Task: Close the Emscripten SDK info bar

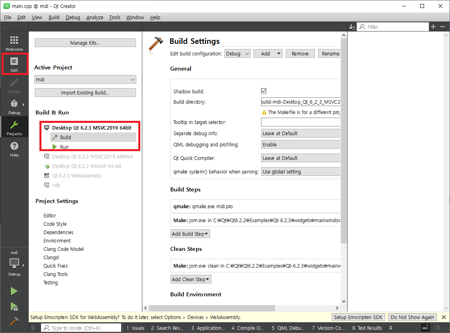Action: pyautogui.click(x=444, y=317)
